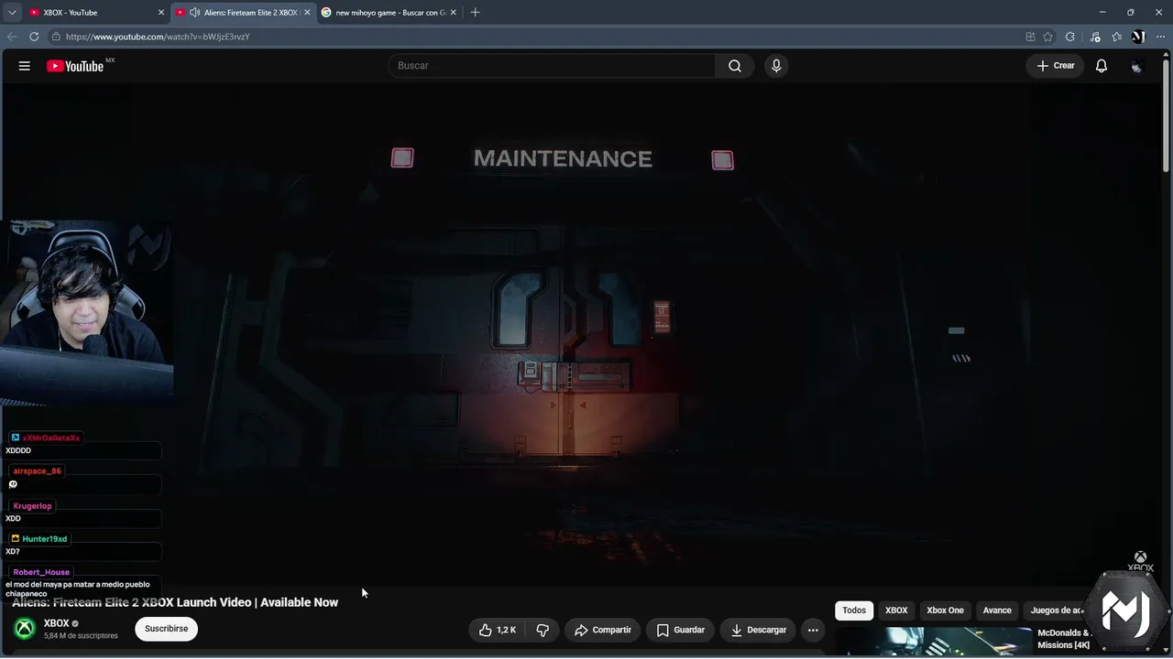Open more actions ellipsis under the video
This screenshot has width=1173, height=659.
813,630
